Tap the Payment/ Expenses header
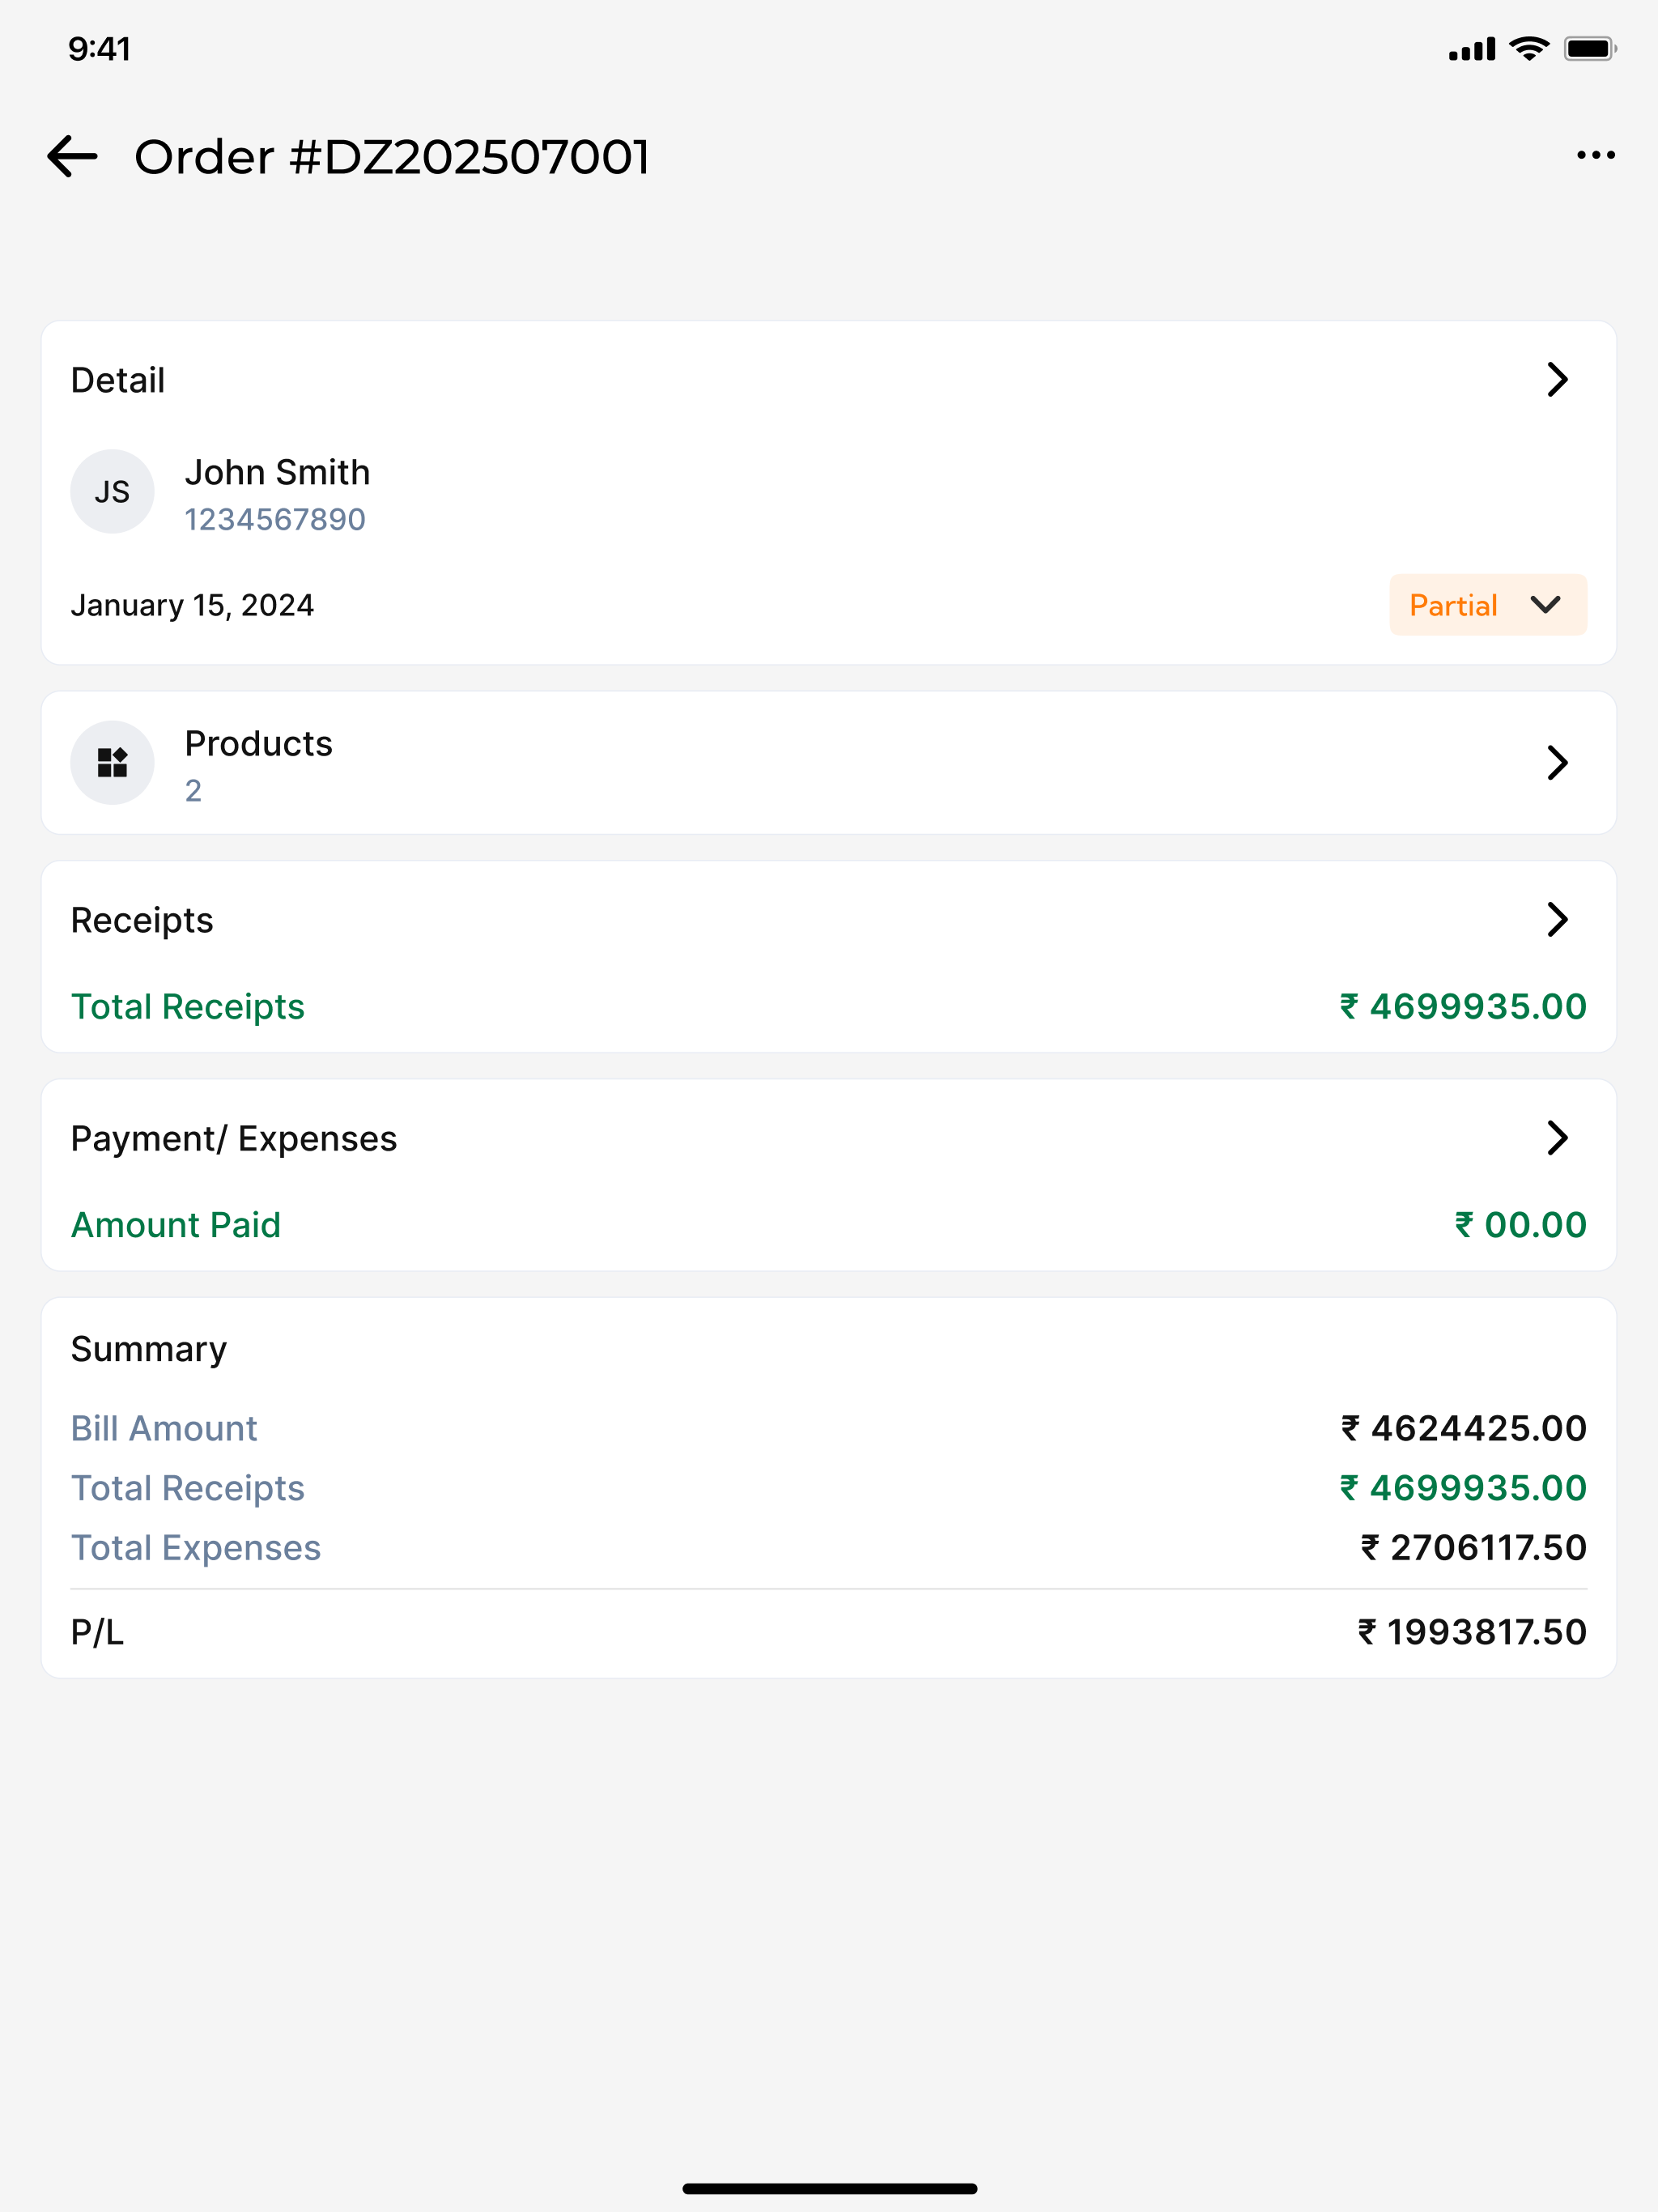The height and width of the screenshot is (2212, 1658). (x=234, y=1139)
